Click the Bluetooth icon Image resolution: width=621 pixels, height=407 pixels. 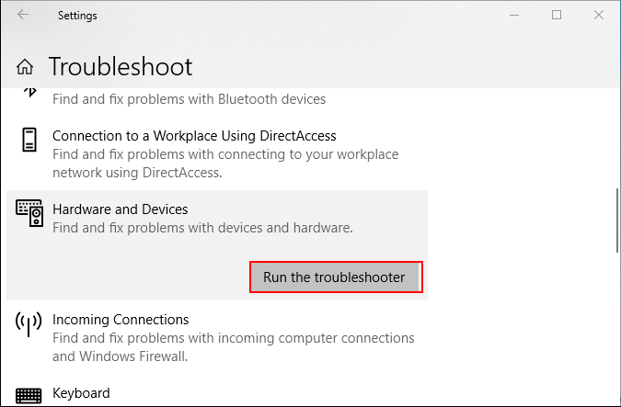coord(29,93)
